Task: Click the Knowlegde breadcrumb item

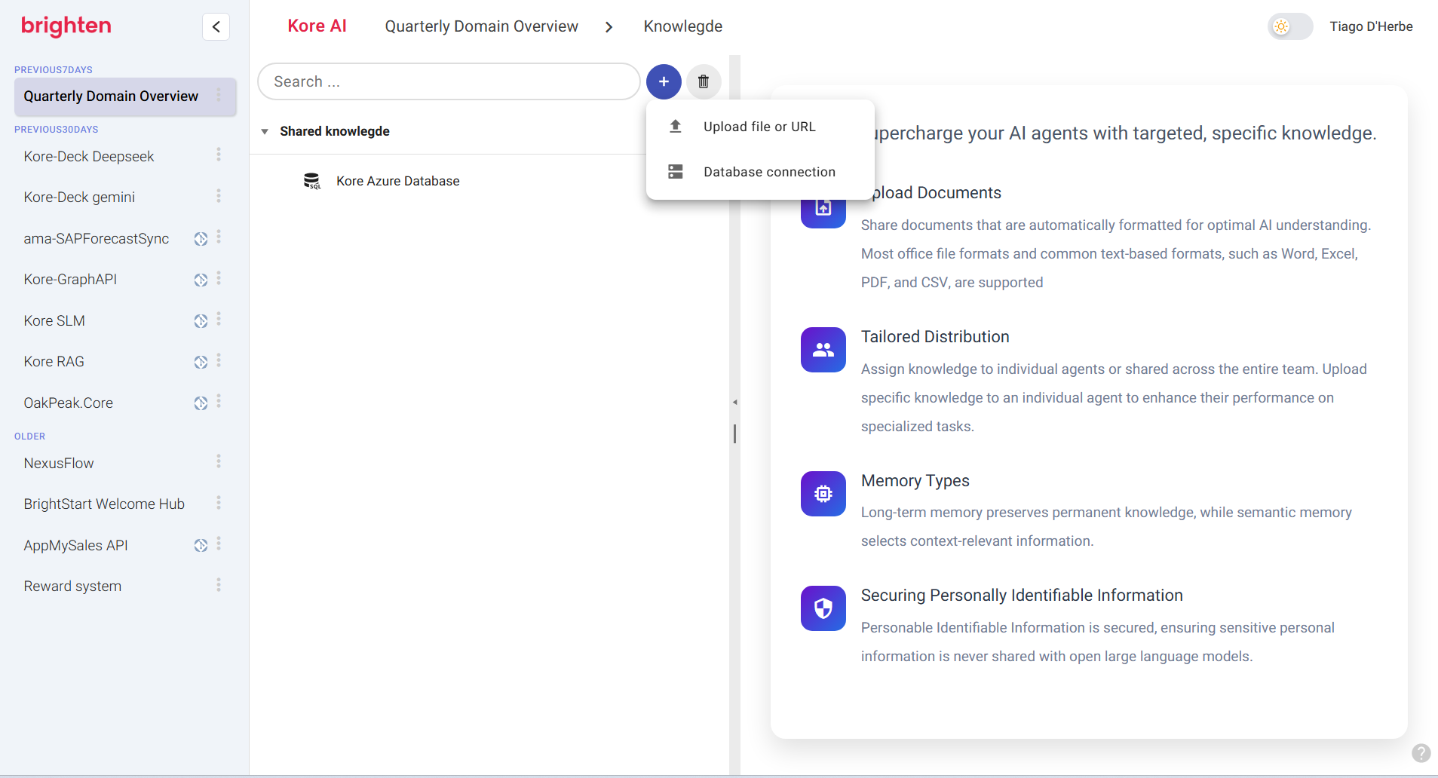Action: pos(683,26)
